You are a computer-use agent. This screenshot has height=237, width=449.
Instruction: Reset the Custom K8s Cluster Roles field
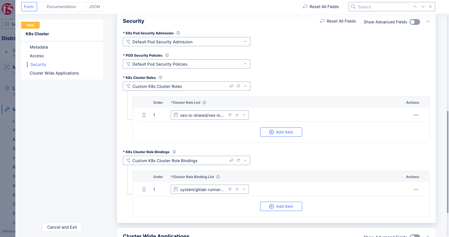point(231,86)
